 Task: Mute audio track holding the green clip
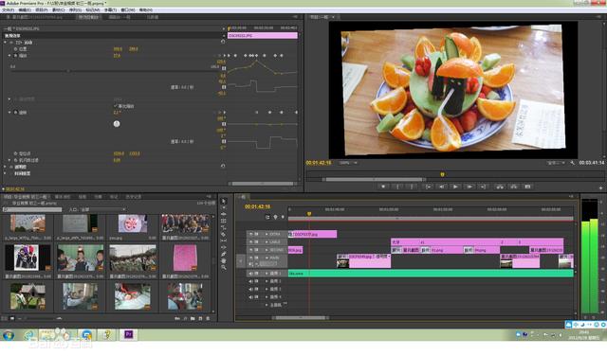click(250, 274)
